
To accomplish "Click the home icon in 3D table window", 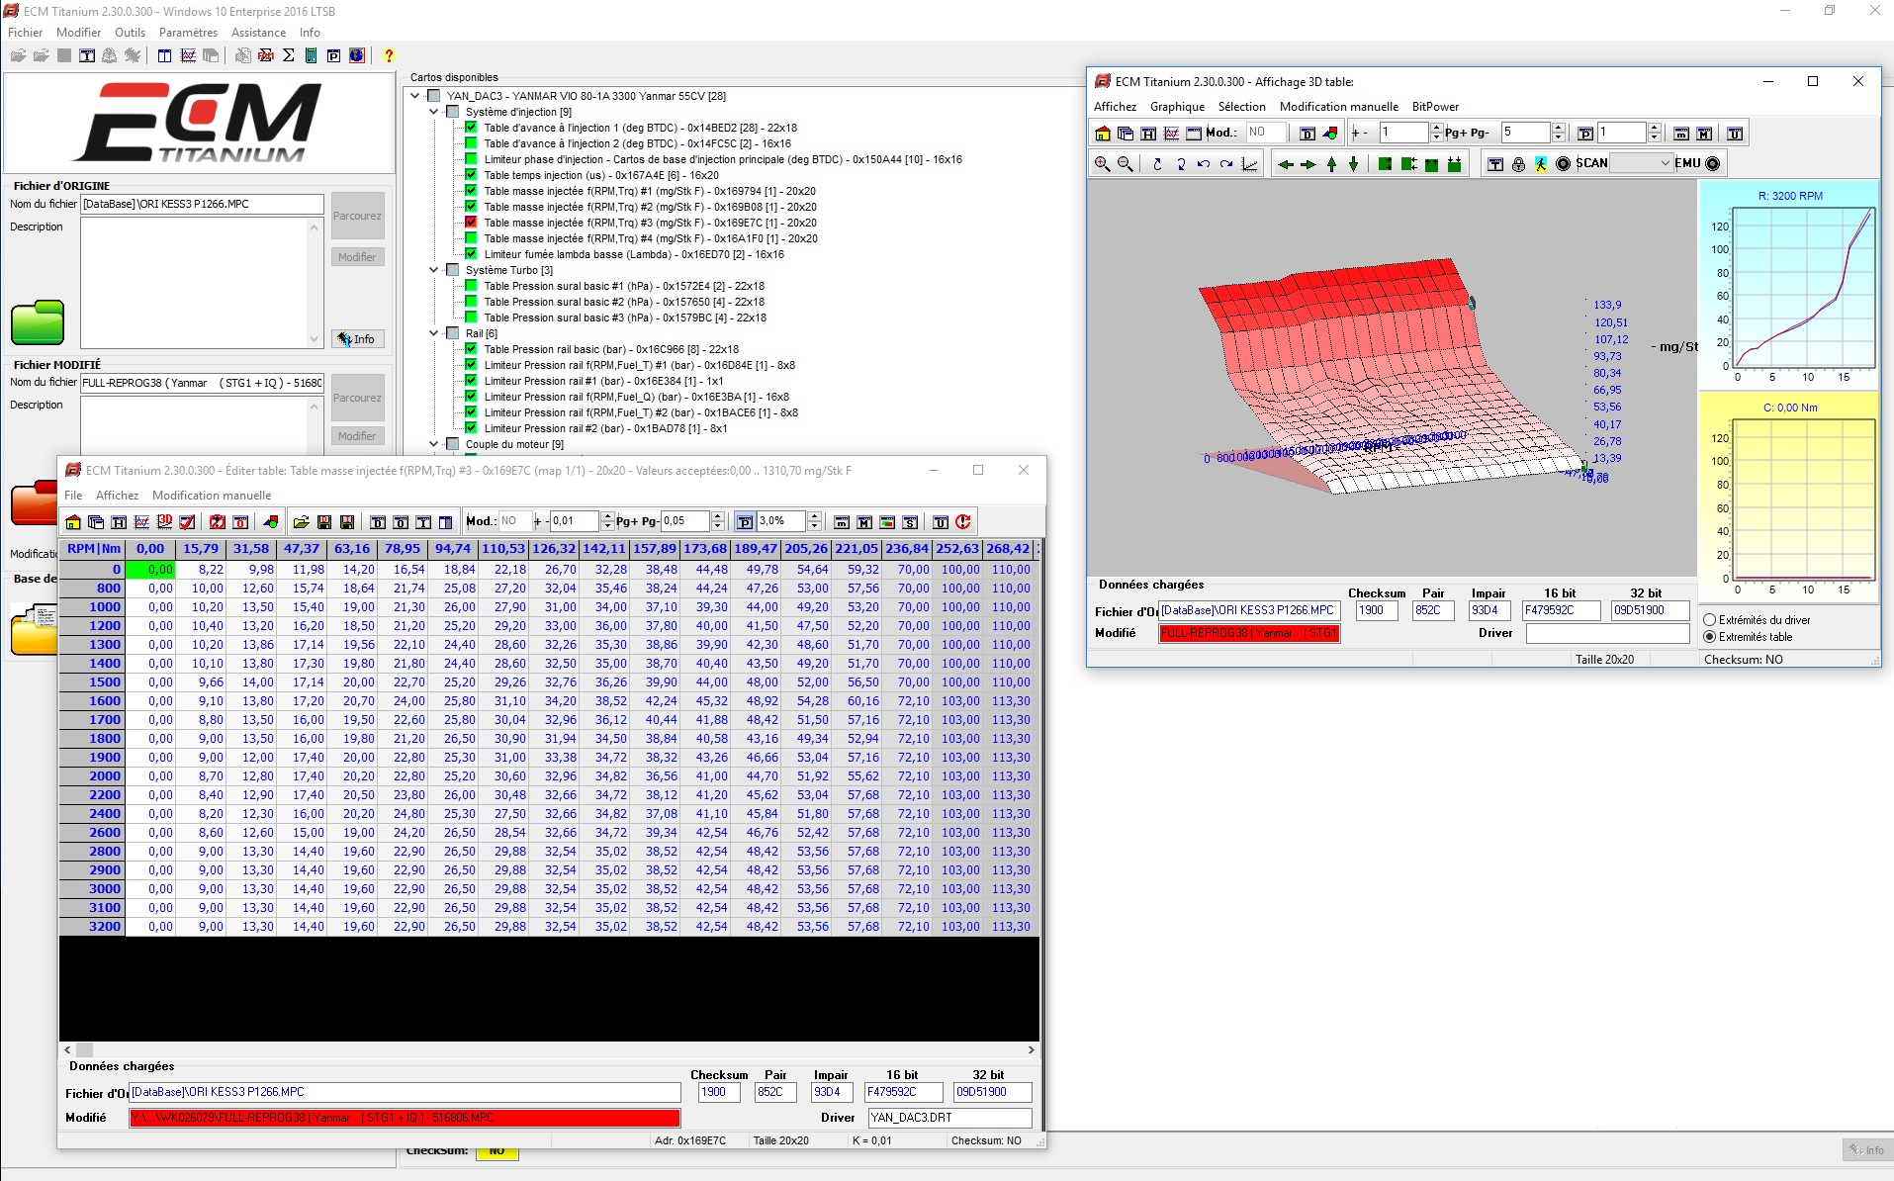I will point(1103,133).
